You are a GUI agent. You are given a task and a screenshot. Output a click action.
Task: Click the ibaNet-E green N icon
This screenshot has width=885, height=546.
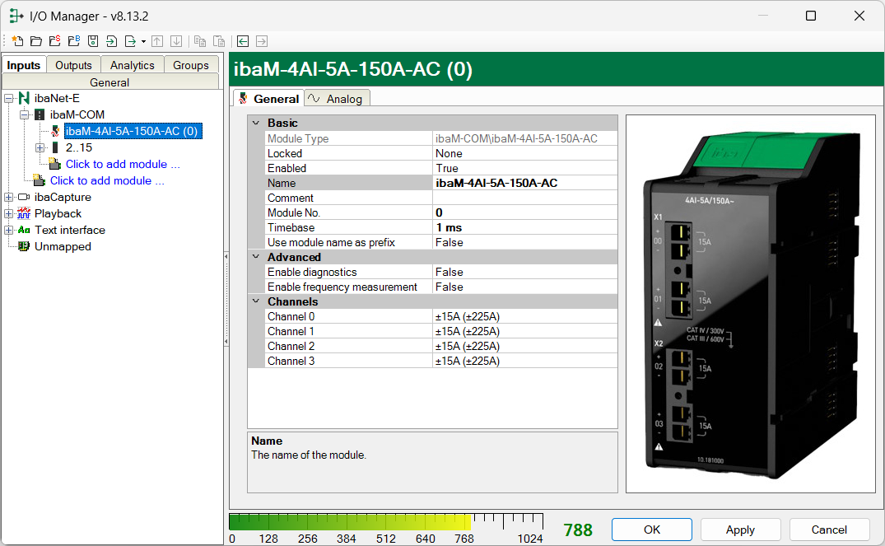(x=24, y=98)
